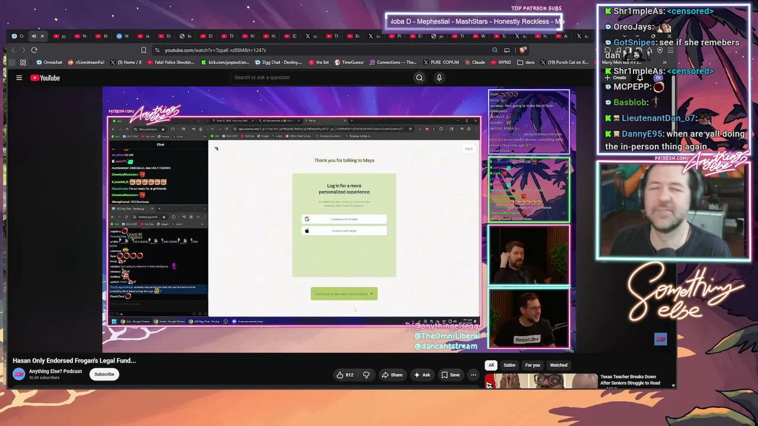Switch to the tab with globe icon 'fe'
Screen dimensions: 758x426
tap(185, 36)
